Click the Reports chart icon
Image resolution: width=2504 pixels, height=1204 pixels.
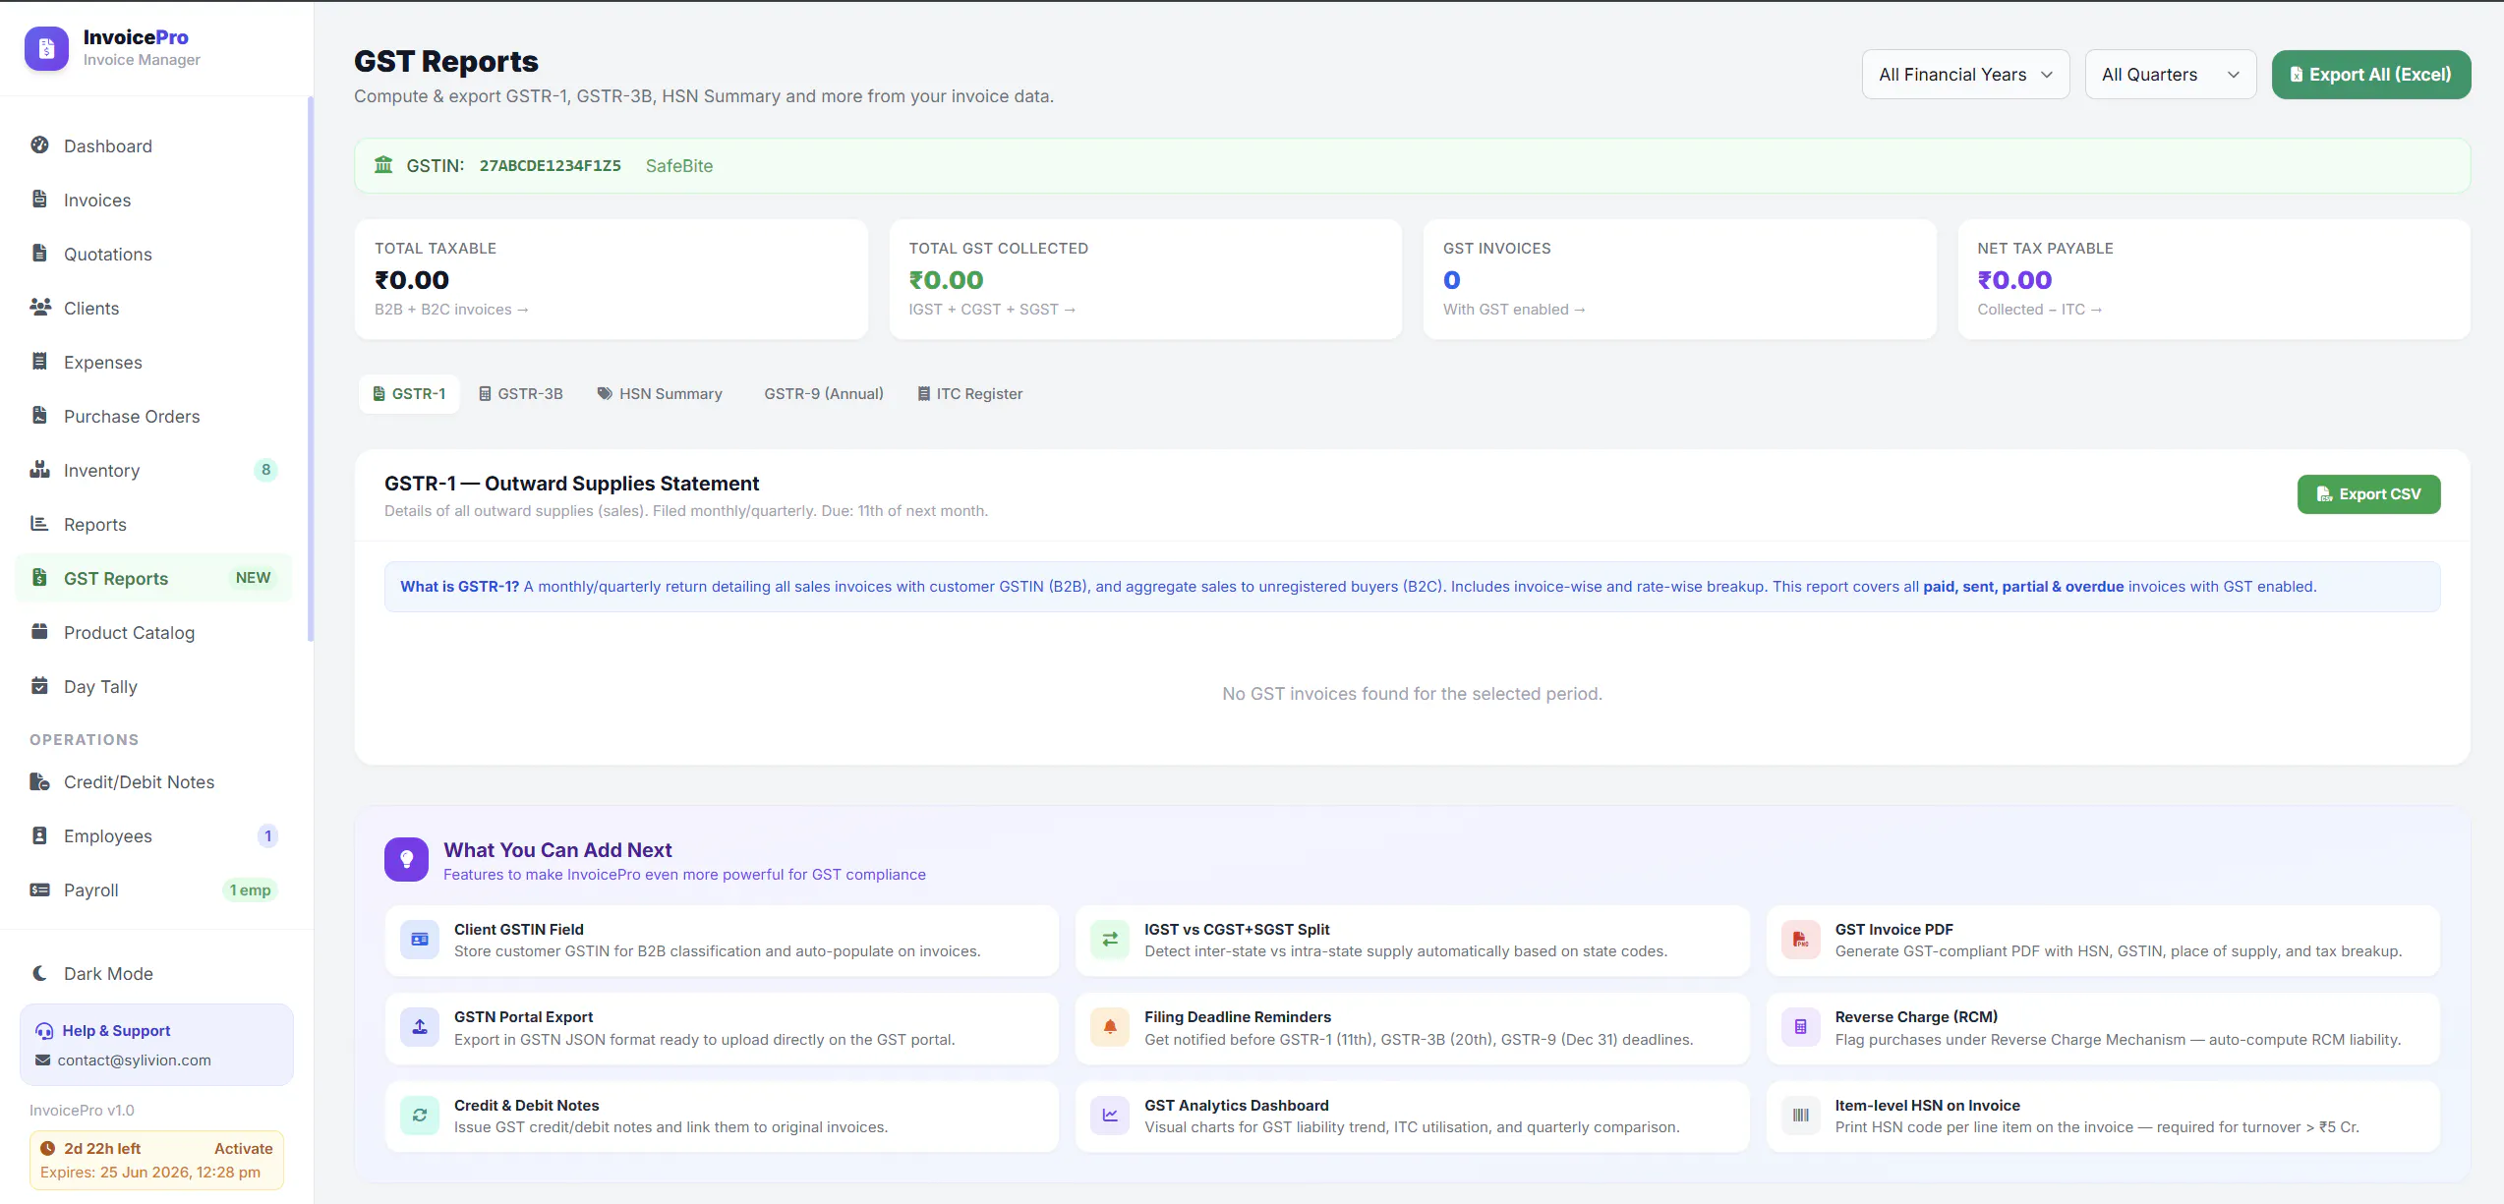click(x=39, y=524)
